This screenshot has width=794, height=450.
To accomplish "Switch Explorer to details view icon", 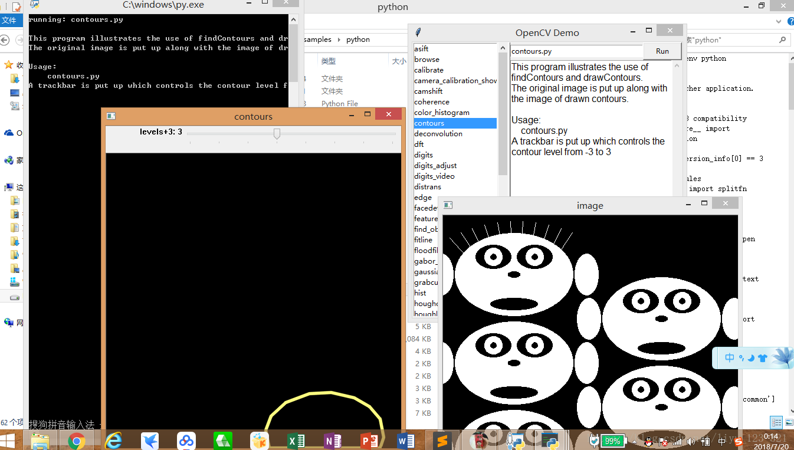I will point(777,422).
